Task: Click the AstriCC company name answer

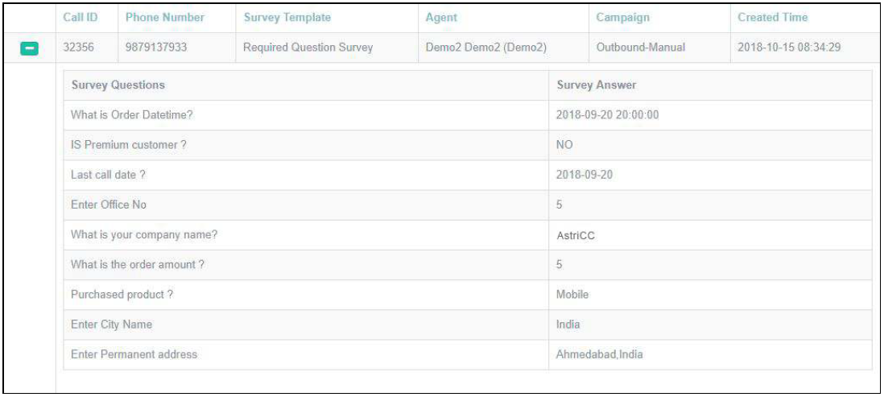Action: (576, 235)
